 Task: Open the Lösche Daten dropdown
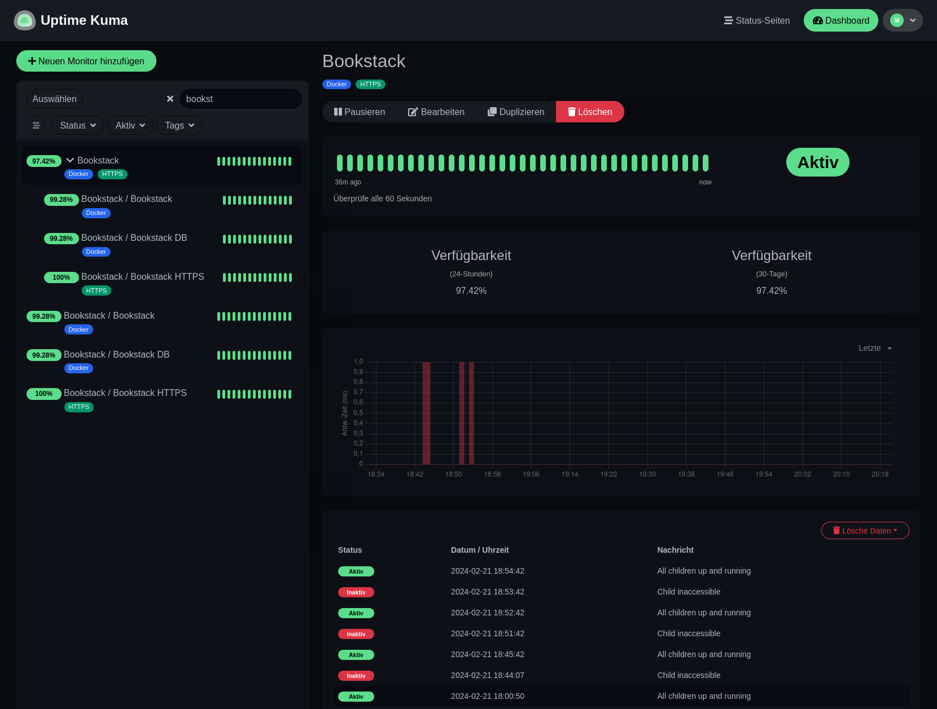tap(865, 531)
